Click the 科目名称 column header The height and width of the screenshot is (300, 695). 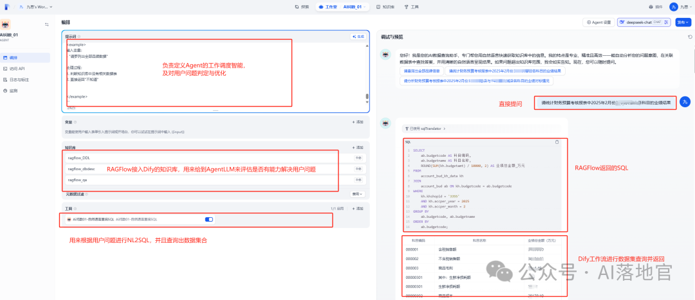coord(479,240)
